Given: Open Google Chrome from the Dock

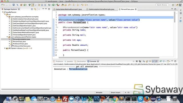Looking at the screenshot, I should coord(115,99).
